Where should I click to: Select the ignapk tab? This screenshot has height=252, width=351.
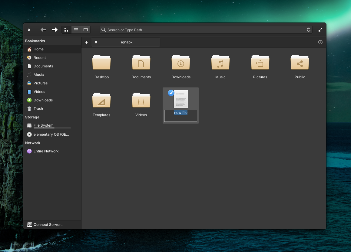[x=127, y=42]
